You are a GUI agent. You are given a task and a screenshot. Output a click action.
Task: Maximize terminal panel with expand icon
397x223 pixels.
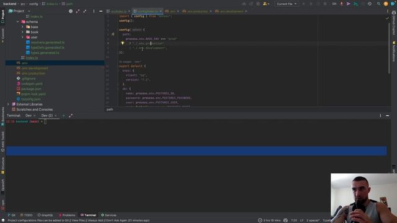[x=71, y=116]
